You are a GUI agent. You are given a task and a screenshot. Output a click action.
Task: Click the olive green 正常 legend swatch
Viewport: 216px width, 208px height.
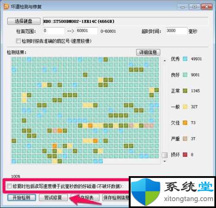[185, 91]
